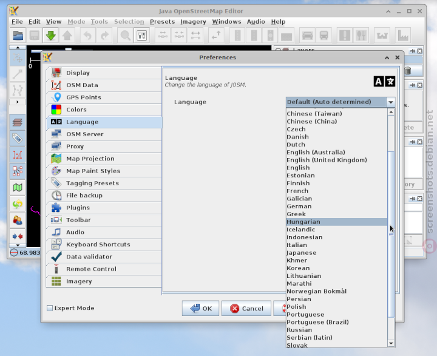Open the Imagery menu
The width and height of the screenshot is (437, 356).
pyautogui.click(x=193, y=22)
